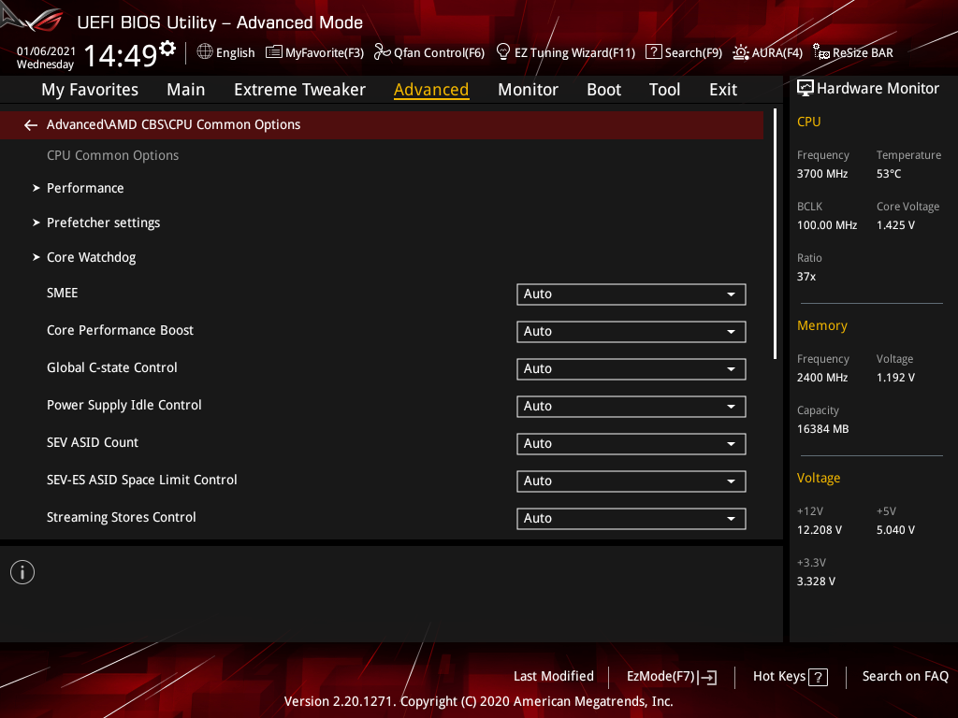Click the settings gear next to the clock
The height and width of the screenshot is (718, 958).
[167, 48]
